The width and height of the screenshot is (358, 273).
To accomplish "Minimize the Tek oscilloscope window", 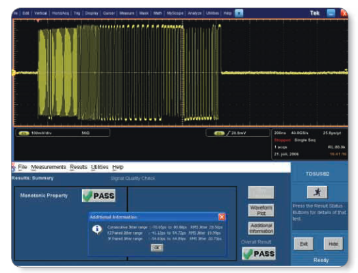I will 331,13.
